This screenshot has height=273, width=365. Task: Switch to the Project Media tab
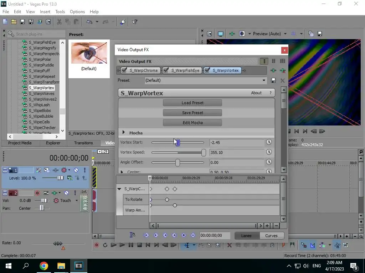pos(20,143)
